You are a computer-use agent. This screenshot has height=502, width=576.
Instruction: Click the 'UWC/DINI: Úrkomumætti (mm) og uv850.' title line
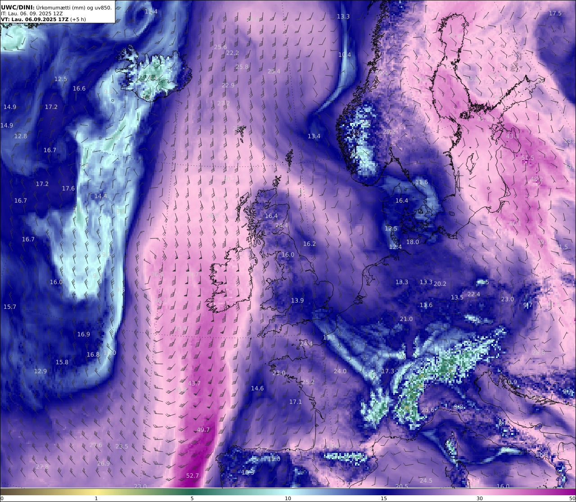[56, 7]
